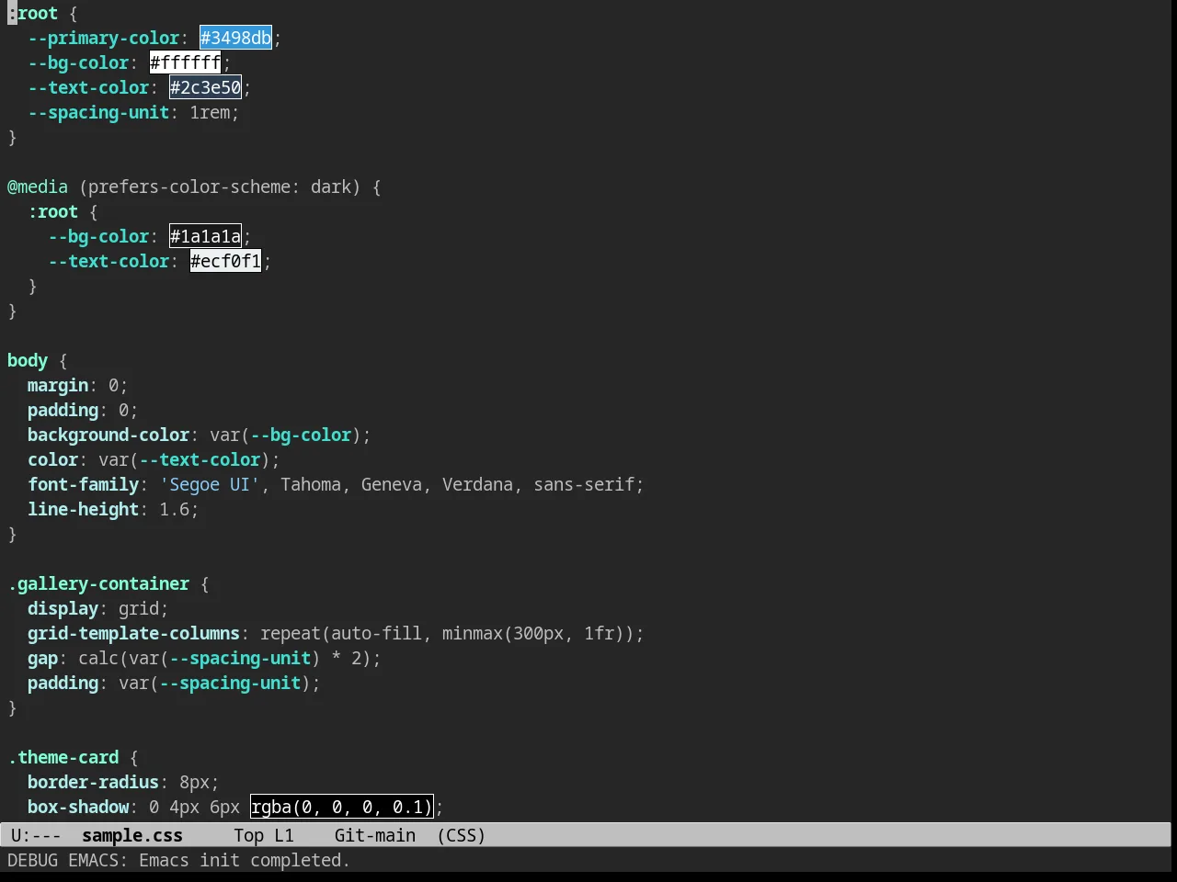
Task: Click the display property
Action: tap(63, 608)
